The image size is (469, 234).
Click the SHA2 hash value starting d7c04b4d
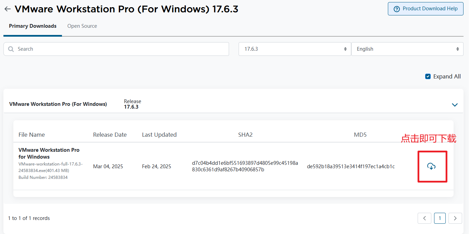245,166
